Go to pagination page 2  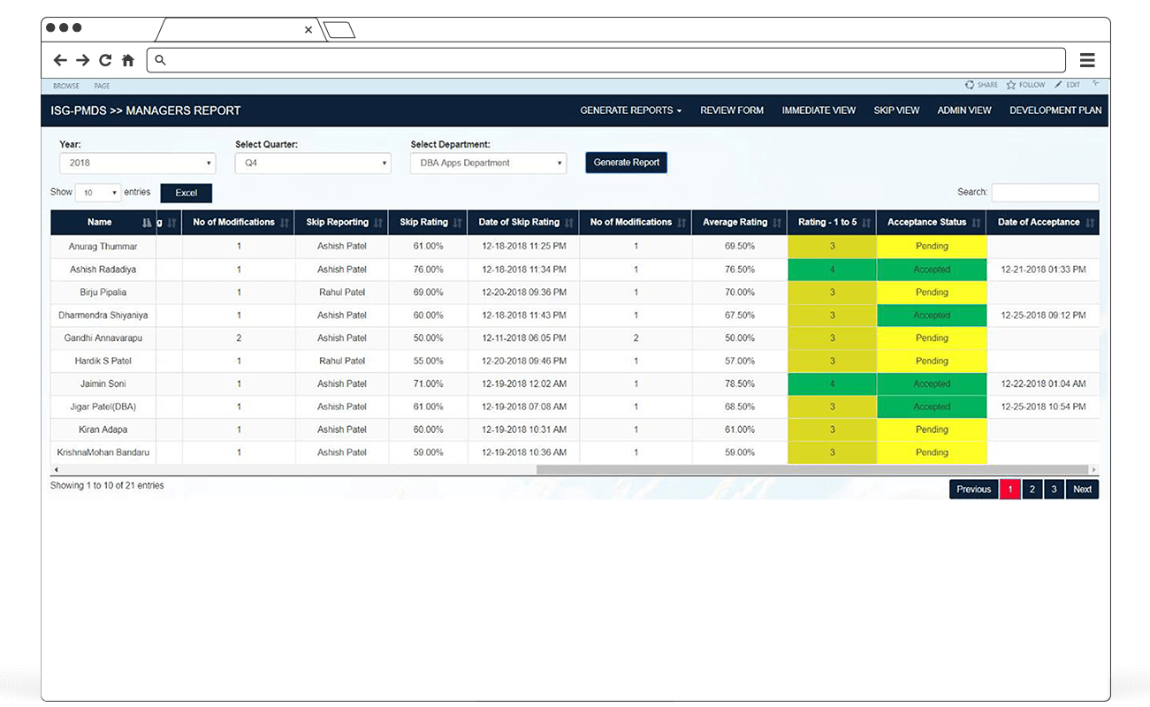pos(1032,489)
